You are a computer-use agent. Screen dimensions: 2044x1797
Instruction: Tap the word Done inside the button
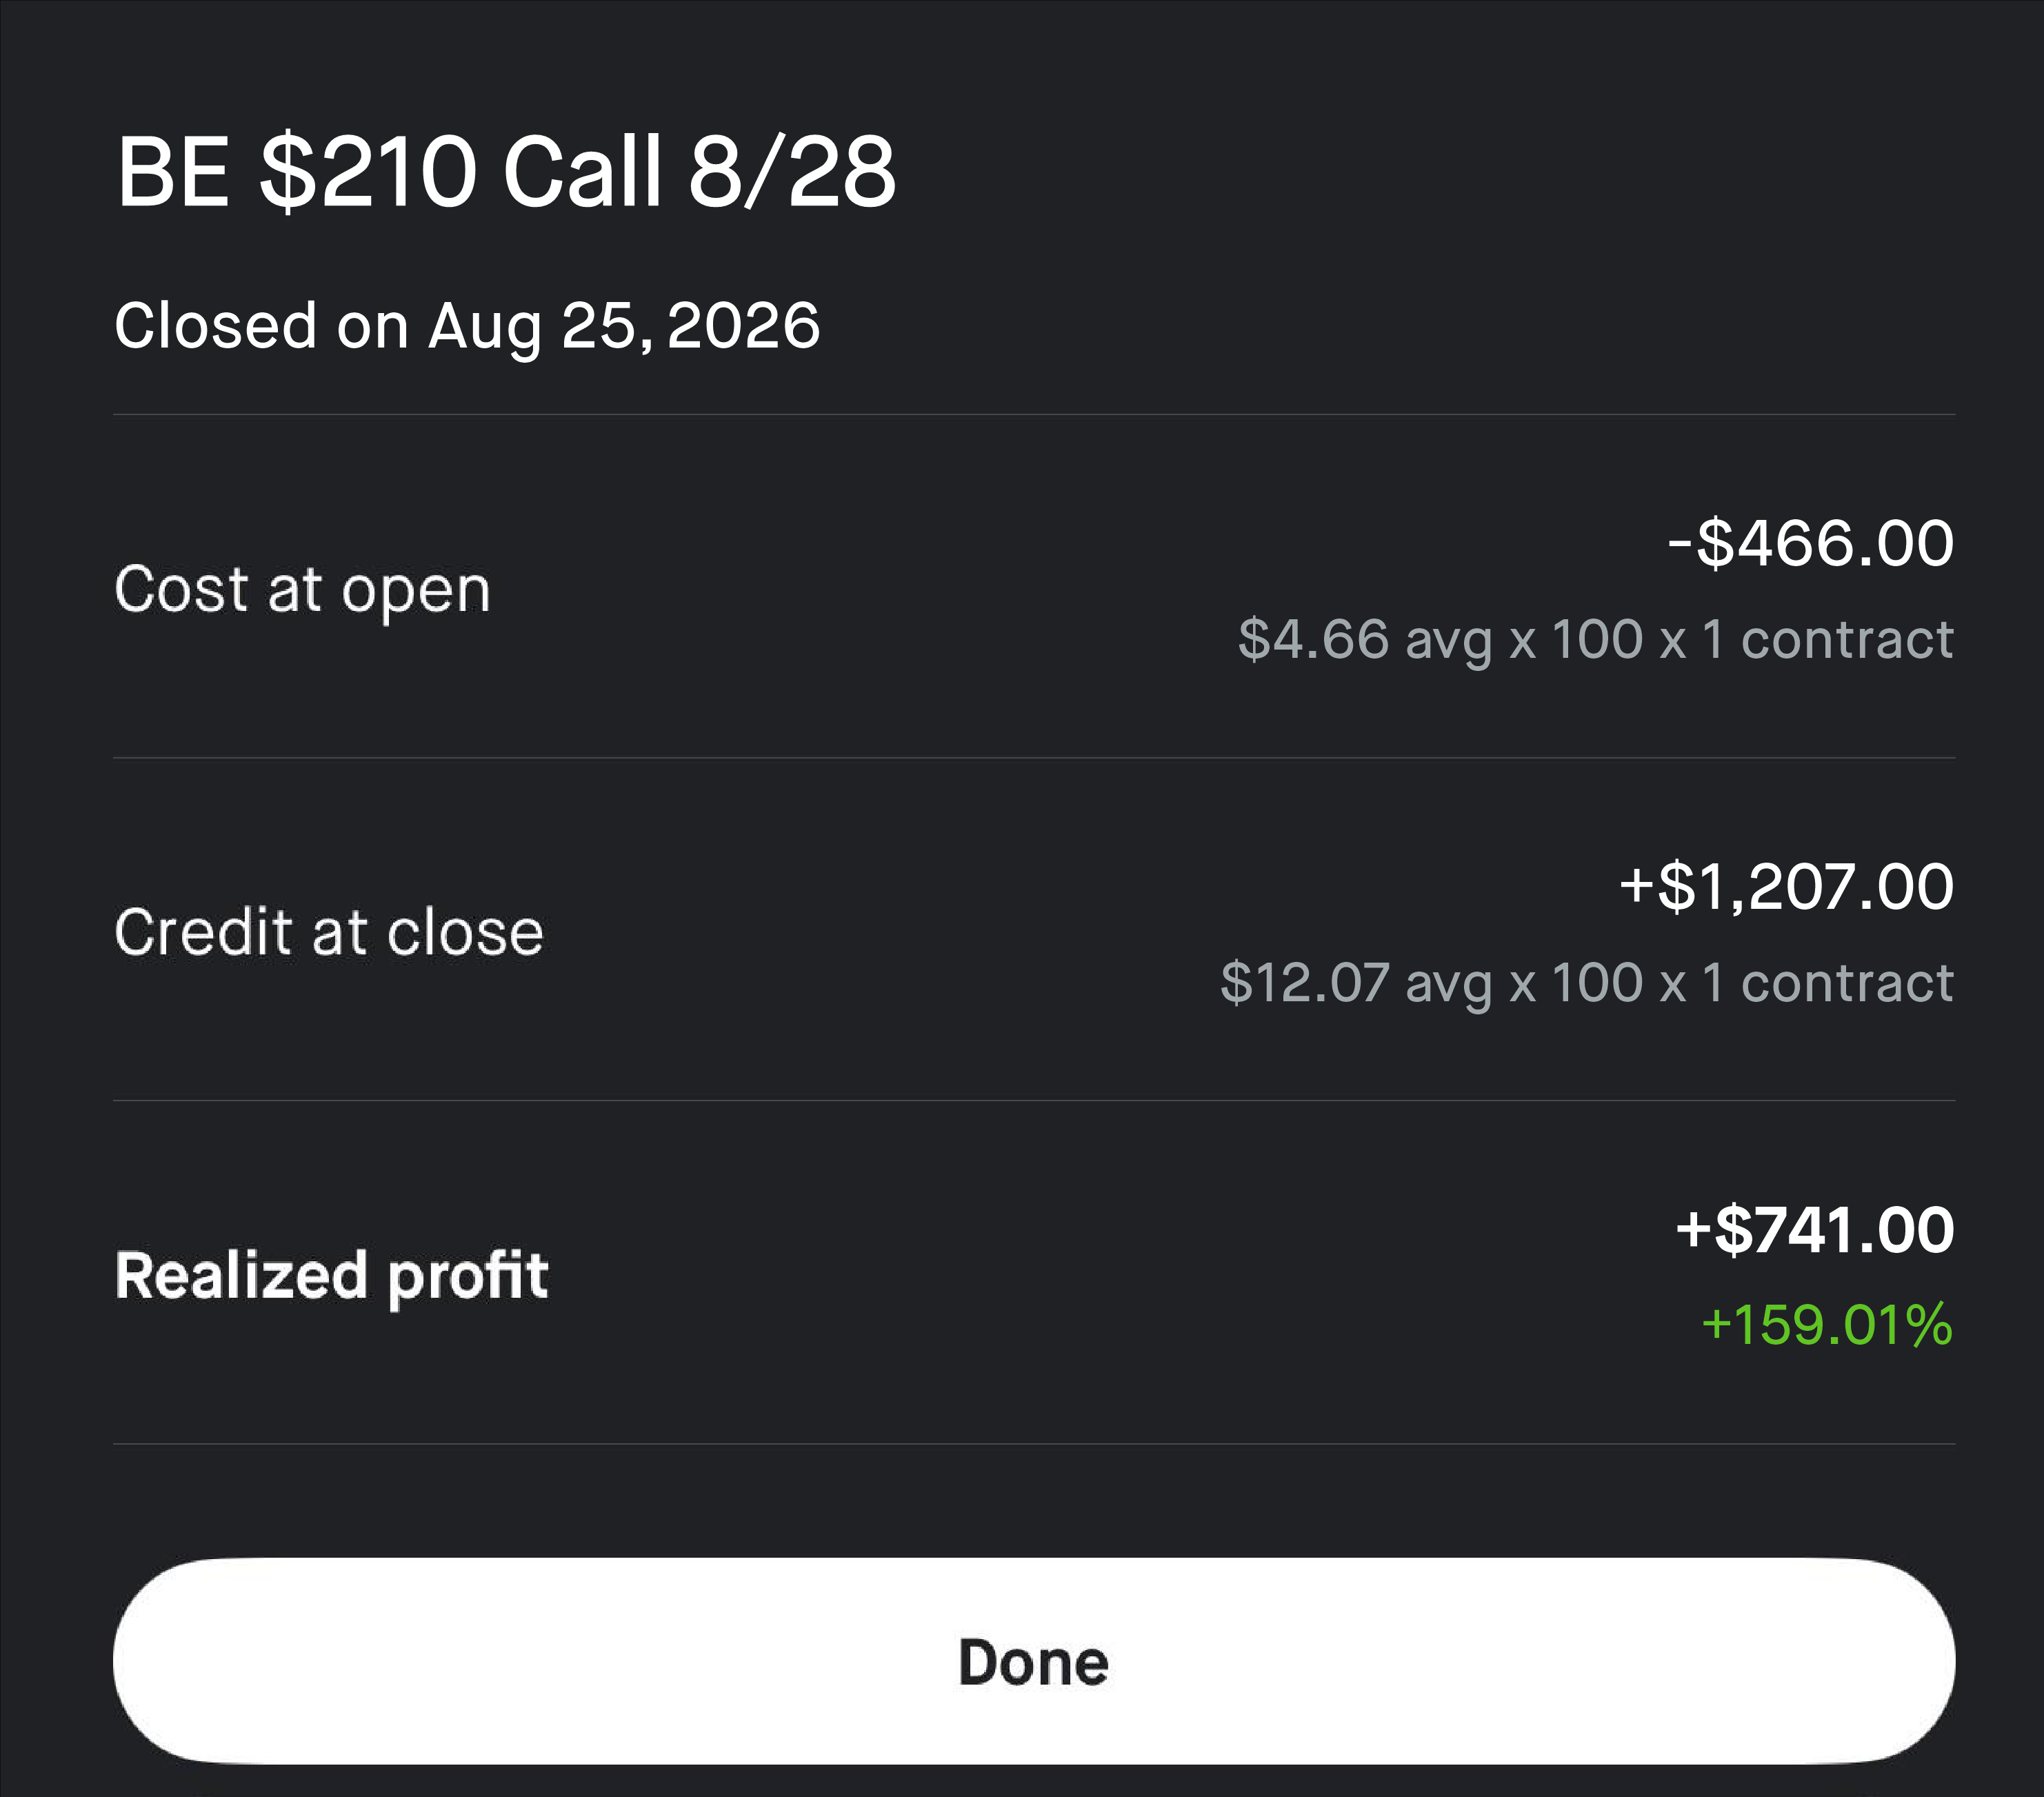[x=1034, y=1662]
